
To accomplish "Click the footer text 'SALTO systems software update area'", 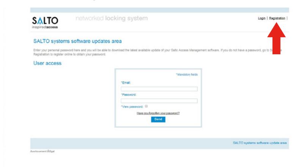I will coord(260,143).
